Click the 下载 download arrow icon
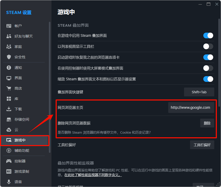This screenshot has width=221, height=187. tap(9, 109)
